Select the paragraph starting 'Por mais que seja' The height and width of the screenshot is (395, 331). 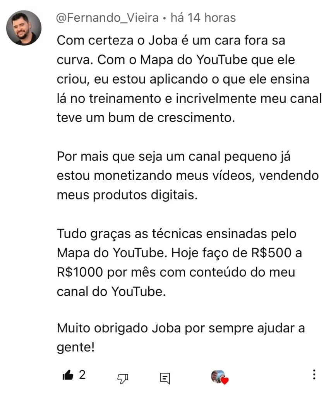(x=188, y=176)
